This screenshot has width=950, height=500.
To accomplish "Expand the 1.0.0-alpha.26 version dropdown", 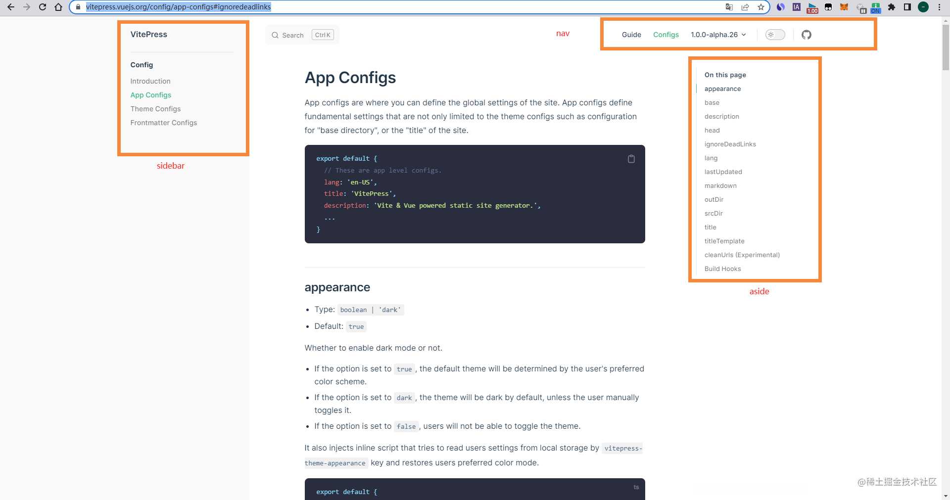I will pyautogui.click(x=718, y=35).
